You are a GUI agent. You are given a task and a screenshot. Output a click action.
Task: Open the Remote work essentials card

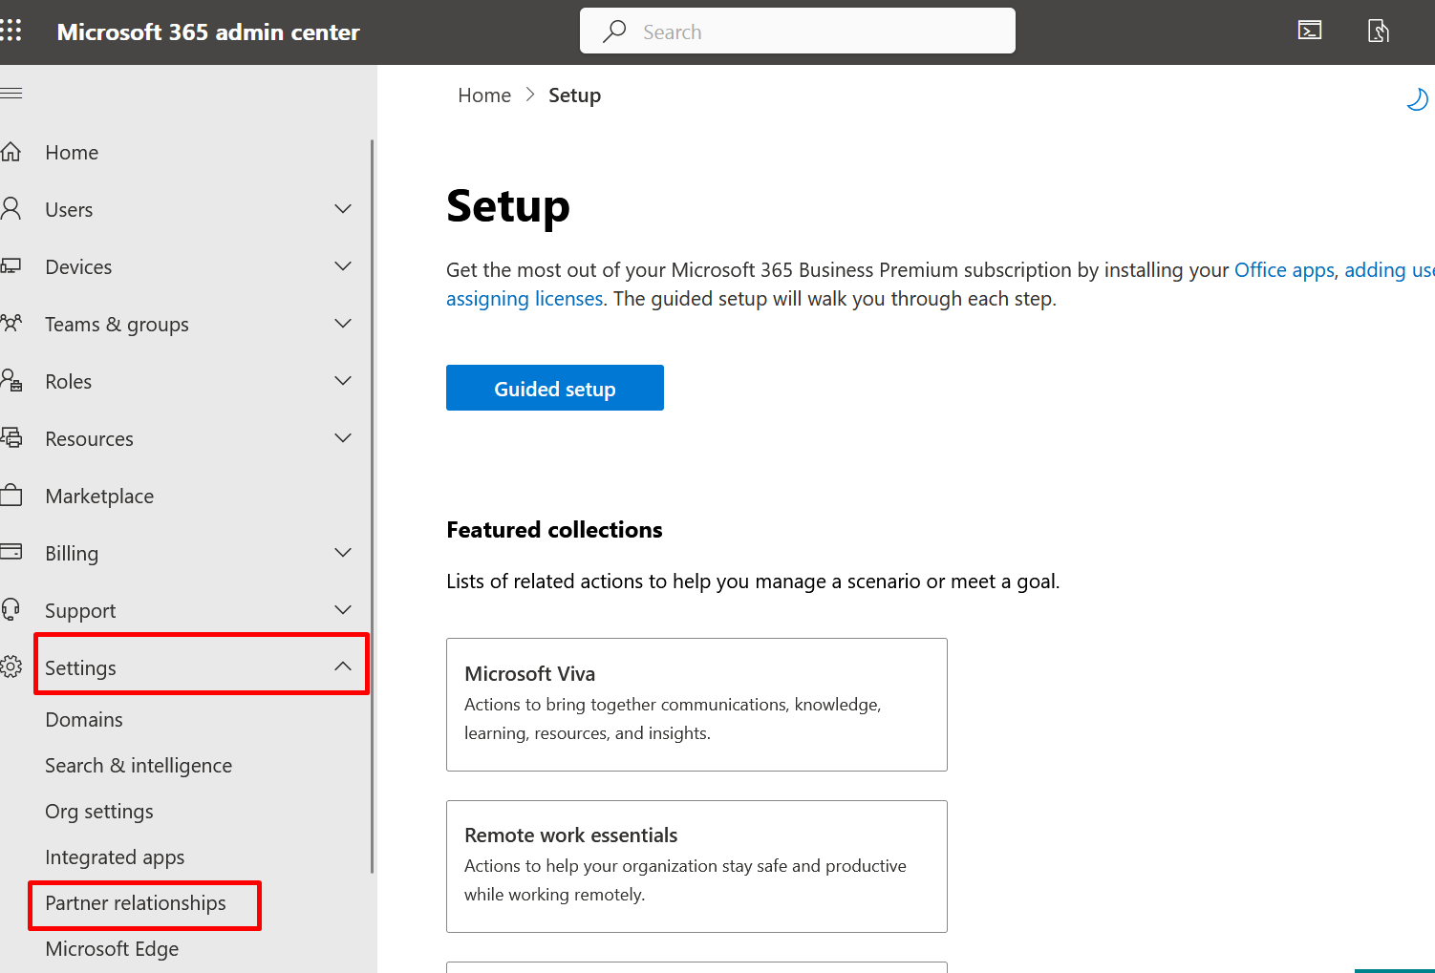696,866
